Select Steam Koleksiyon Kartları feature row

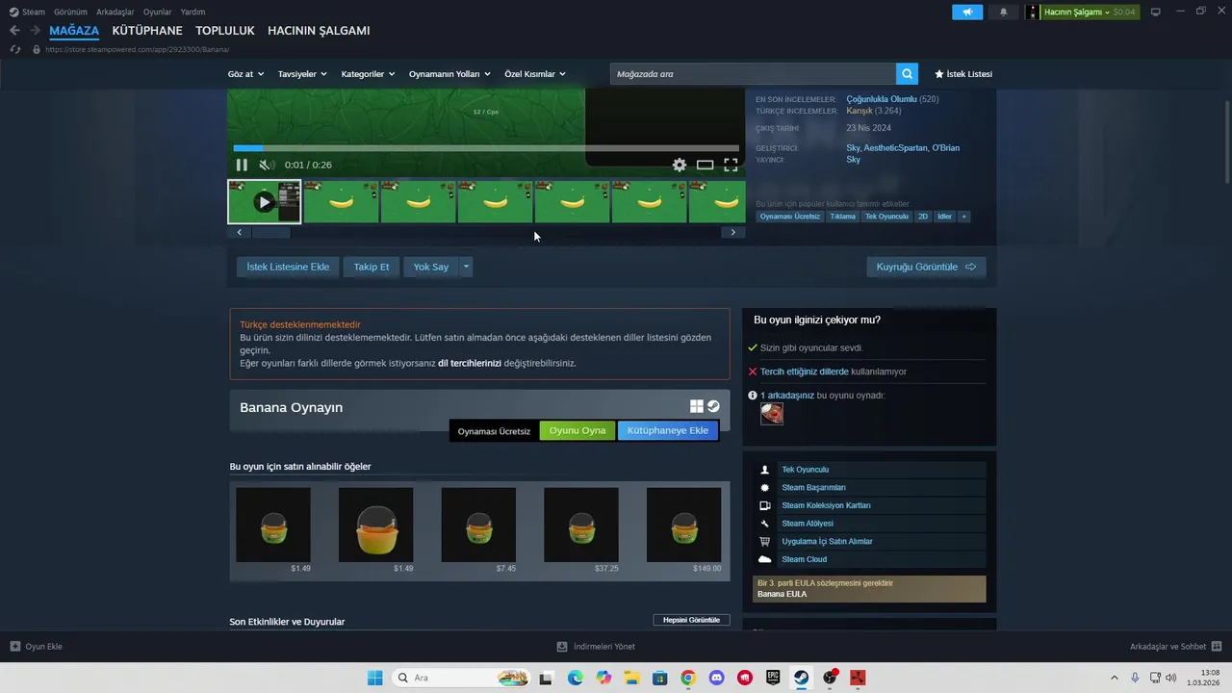pyautogui.click(x=869, y=505)
